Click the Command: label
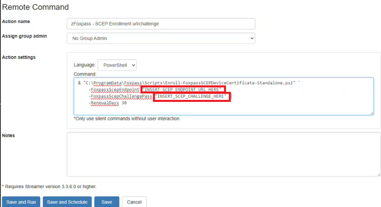381x207 pixels. [85, 74]
